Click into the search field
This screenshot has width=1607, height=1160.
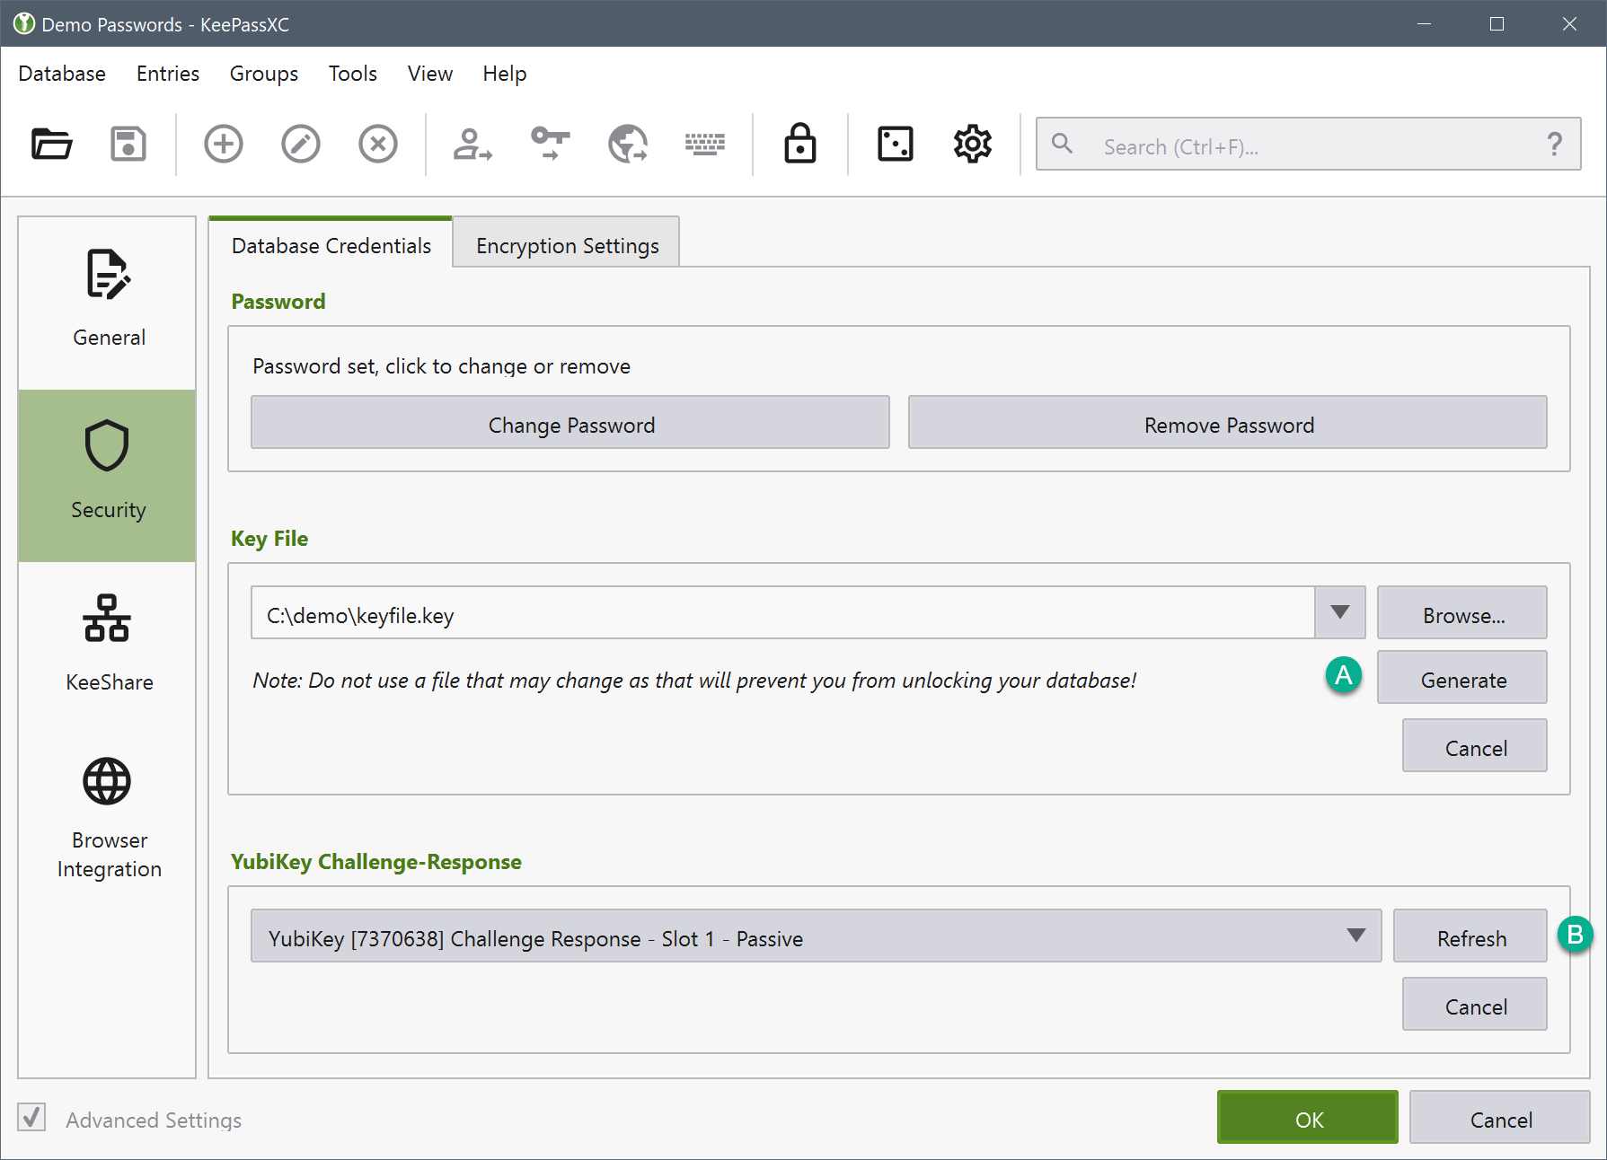pos(1302,145)
